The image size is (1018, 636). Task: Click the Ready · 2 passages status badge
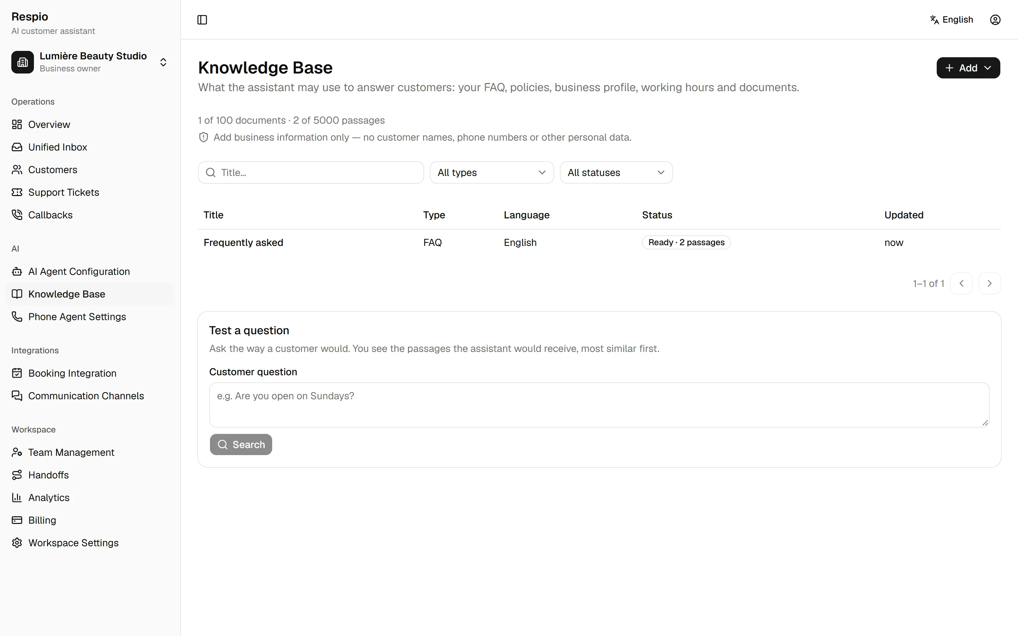tap(686, 243)
